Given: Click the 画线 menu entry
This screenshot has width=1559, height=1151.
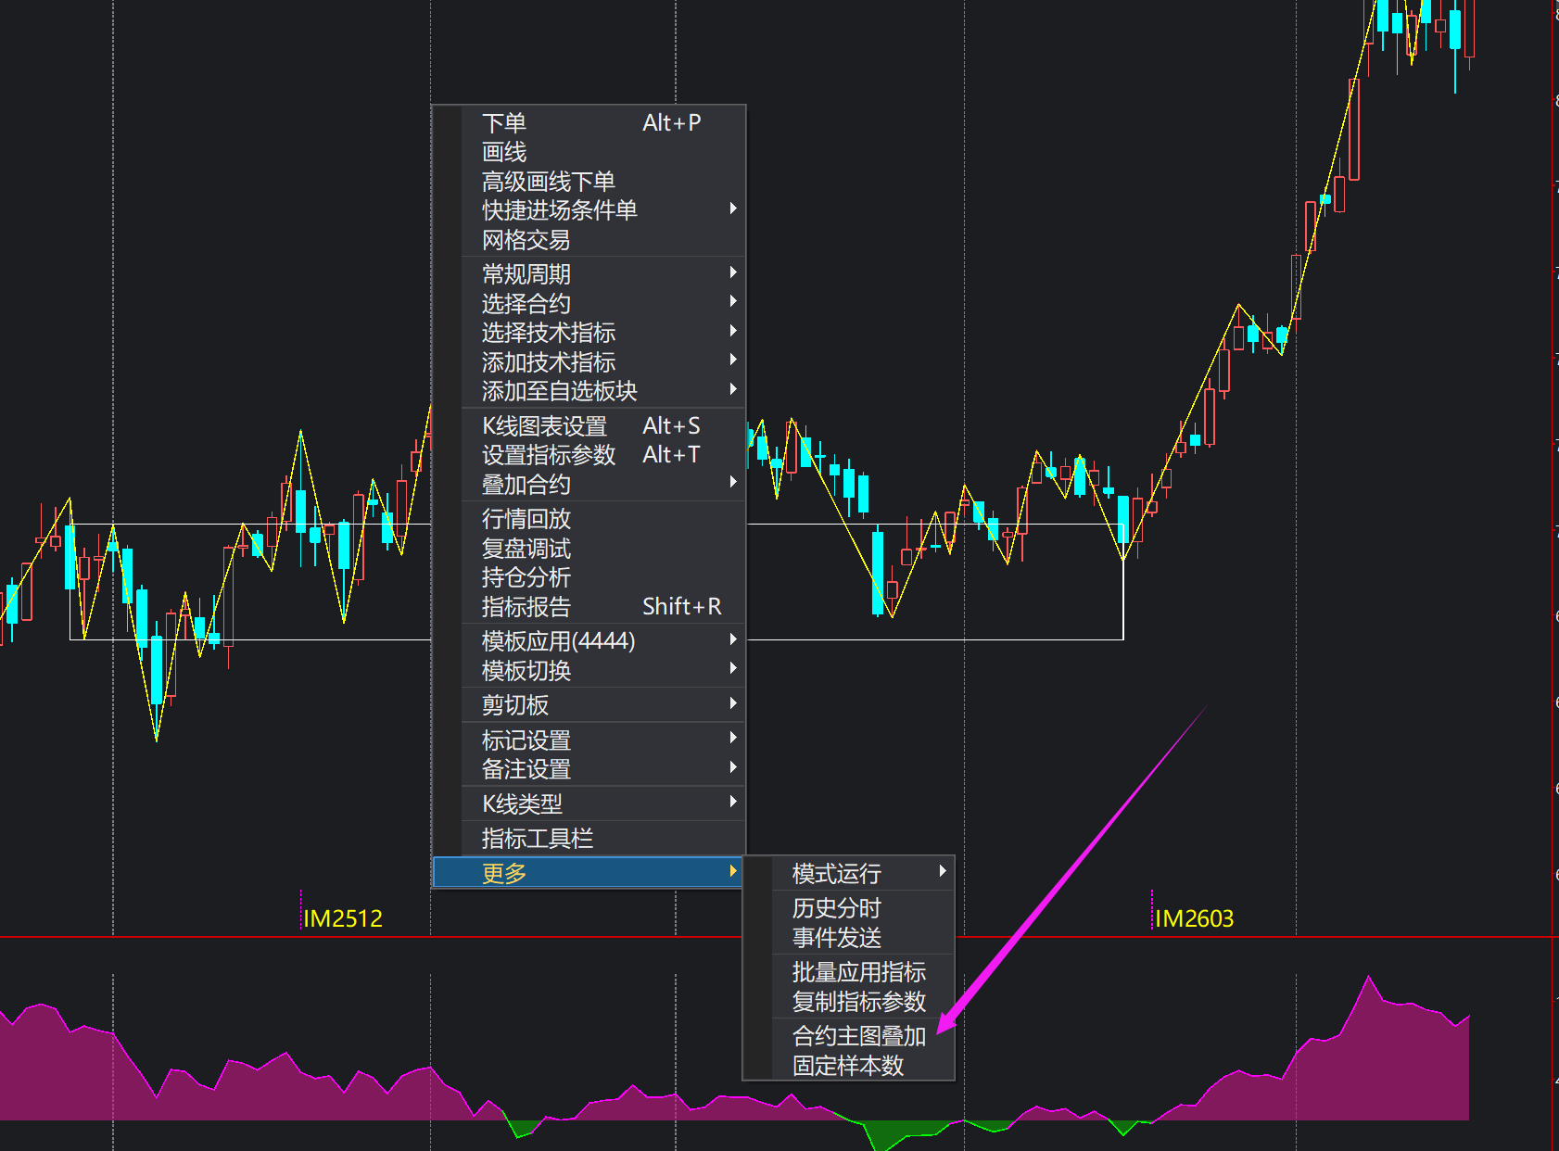Looking at the screenshot, I should point(504,152).
